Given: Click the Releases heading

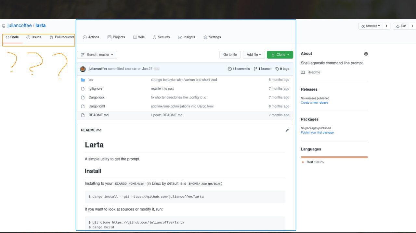Looking at the screenshot, I should pos(309,89).
